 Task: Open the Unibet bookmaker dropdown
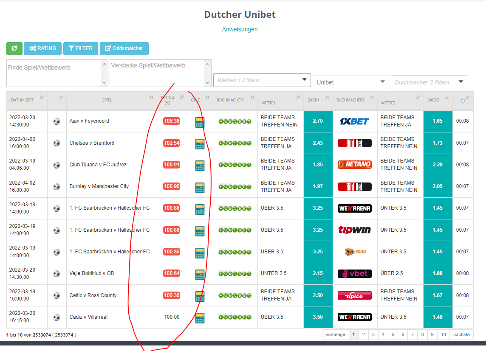pos(350,82)
